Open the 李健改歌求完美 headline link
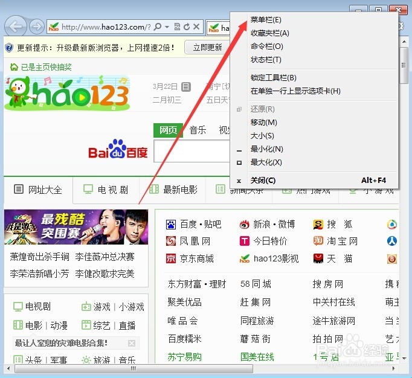Image resolution: width=412 pixels, height=378 pixels. (105, 274)
